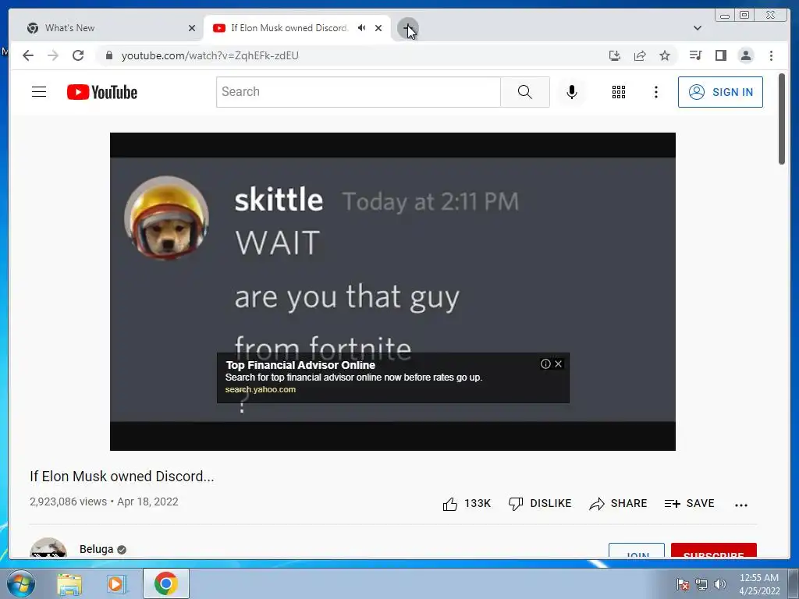Close the financial advisor ad overlay
Screen dimensions: 799x599
tap(559, 363)
